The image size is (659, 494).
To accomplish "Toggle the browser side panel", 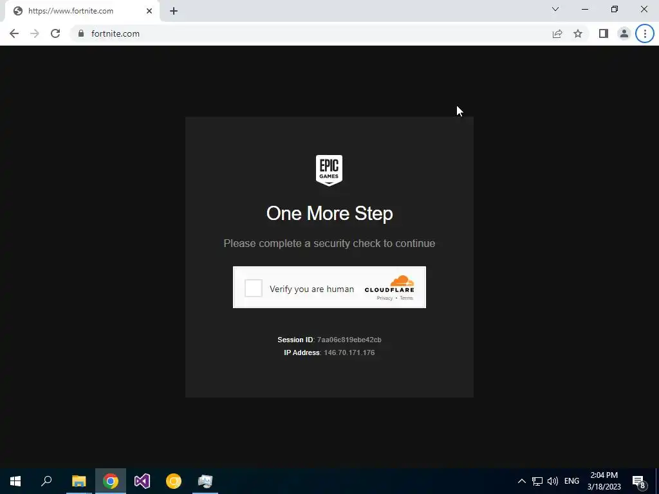I will point(604,33).
